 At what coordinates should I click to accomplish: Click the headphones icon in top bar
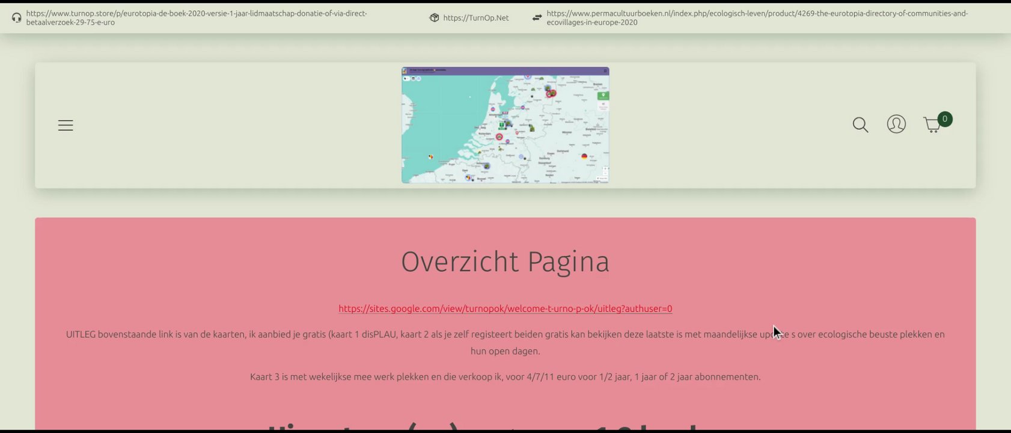coord(17,17)
